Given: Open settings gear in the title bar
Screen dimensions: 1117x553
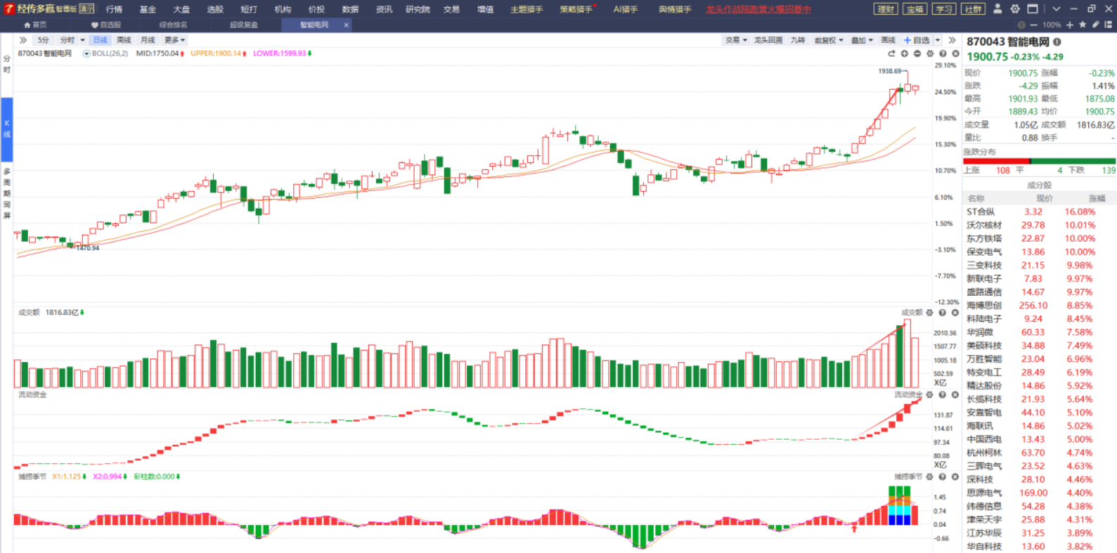Looking at the screenshot, I should 1014,9.
